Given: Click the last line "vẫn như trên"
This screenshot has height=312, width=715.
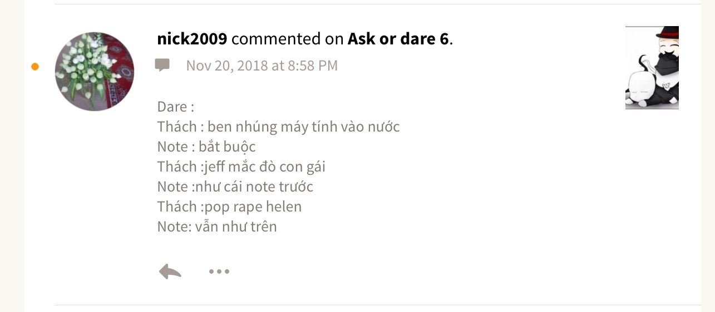Looking at the screenshot, I should (236, 227).
